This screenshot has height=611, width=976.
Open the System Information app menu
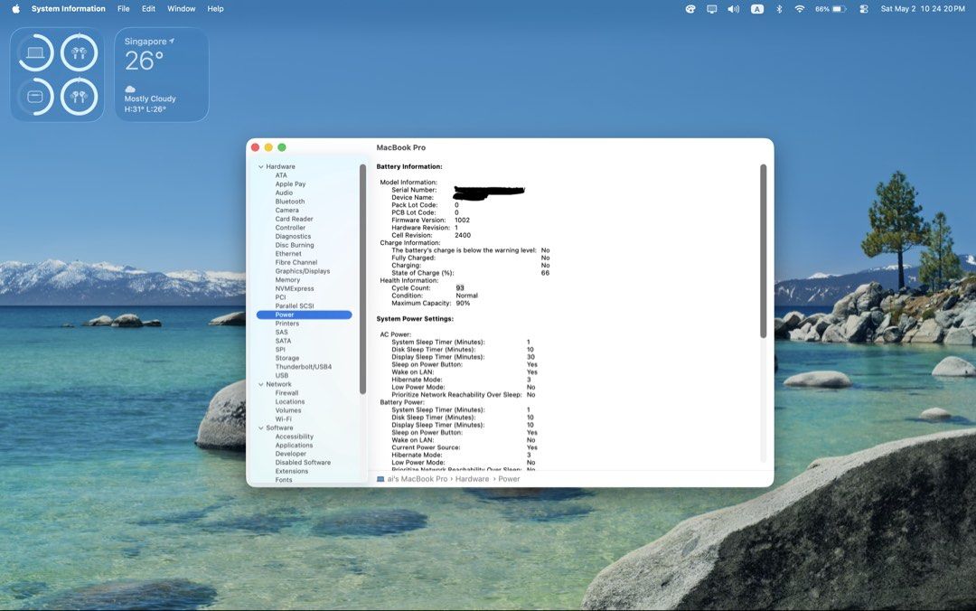pos(69,9)
